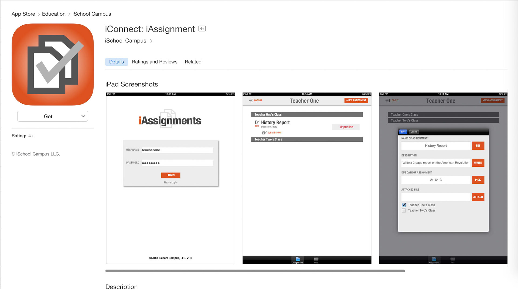Click the name field showing History Report
This screenshot has height=289, width=518.
(x=436, y=146)
